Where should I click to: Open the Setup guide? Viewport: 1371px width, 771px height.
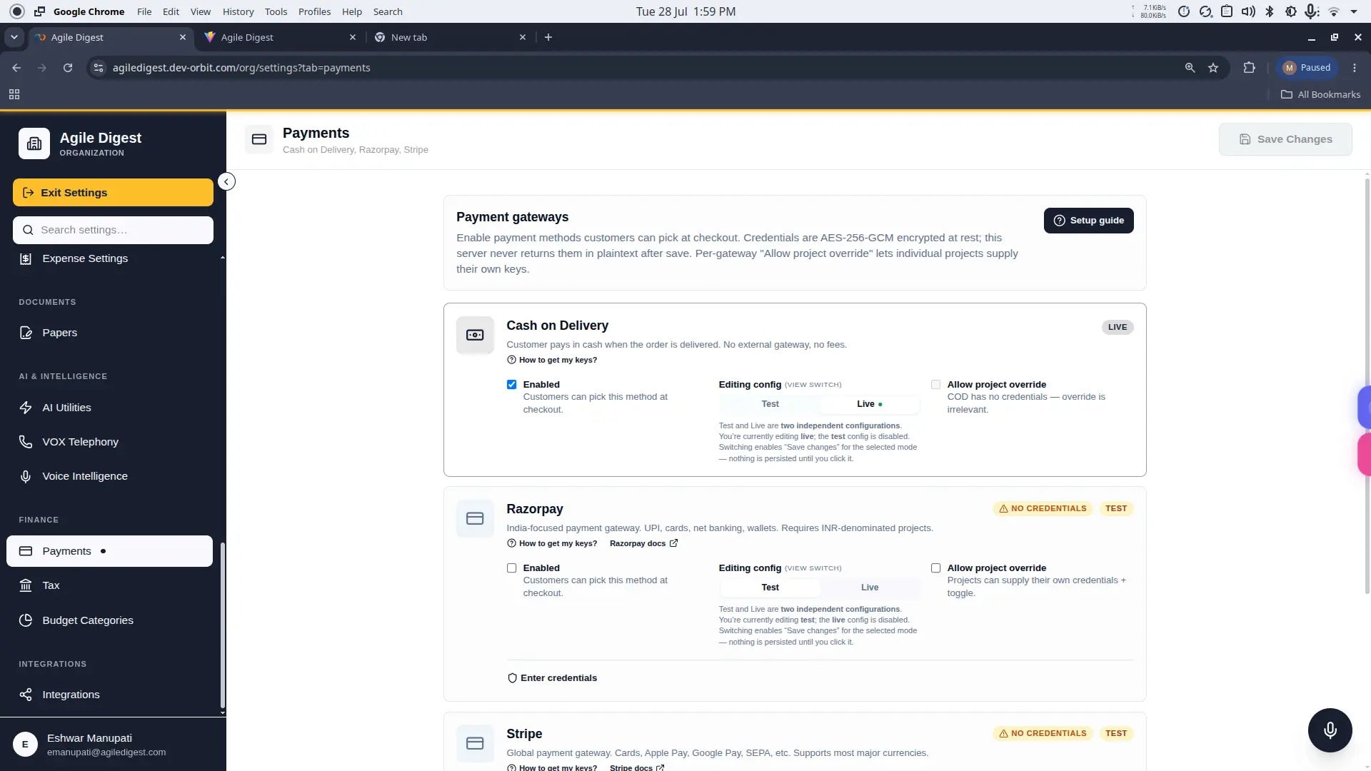coord(1088,221)
